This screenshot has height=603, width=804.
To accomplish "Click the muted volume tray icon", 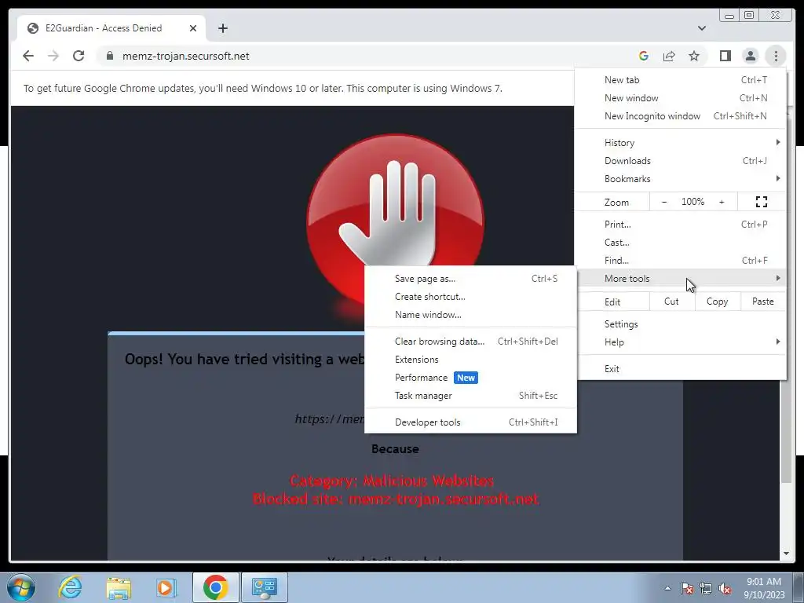I will point(725,588).
